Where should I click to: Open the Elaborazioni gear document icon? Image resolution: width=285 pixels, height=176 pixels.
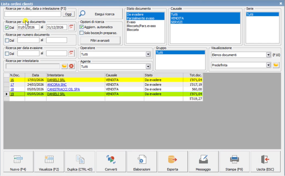[x=142, y=159]
